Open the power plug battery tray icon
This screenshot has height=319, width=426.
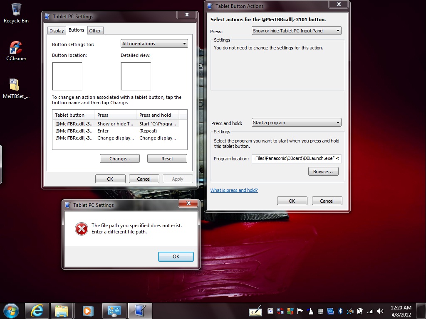coord(360,311)
